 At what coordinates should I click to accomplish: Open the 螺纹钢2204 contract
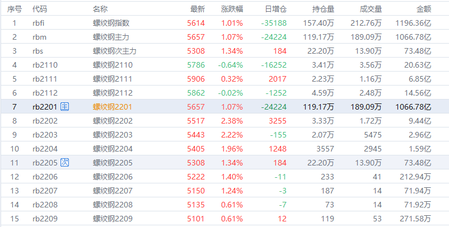[112, 148]
